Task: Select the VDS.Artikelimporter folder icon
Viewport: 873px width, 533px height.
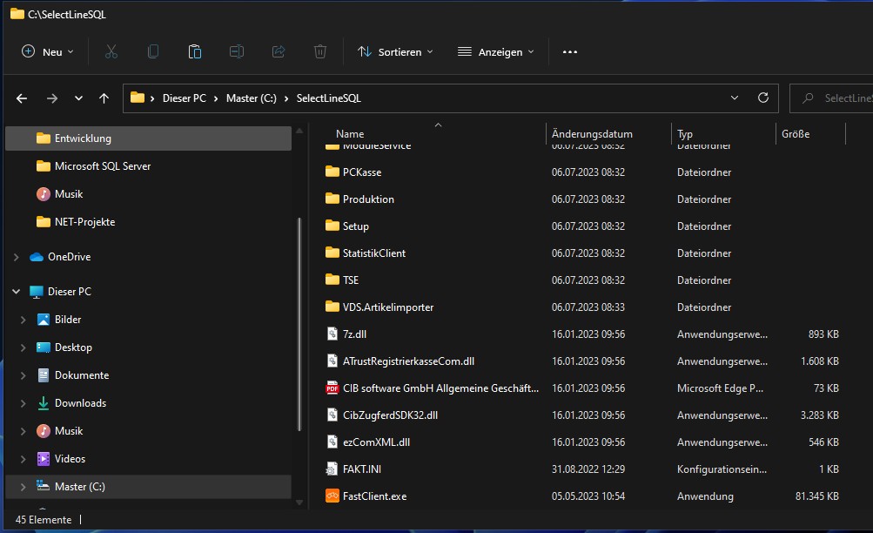Action: (332, 307)
